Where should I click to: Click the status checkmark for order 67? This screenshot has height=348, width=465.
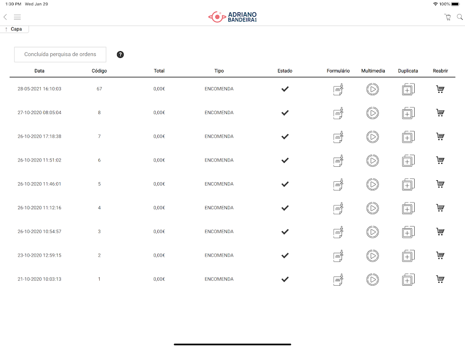point(285,89)
